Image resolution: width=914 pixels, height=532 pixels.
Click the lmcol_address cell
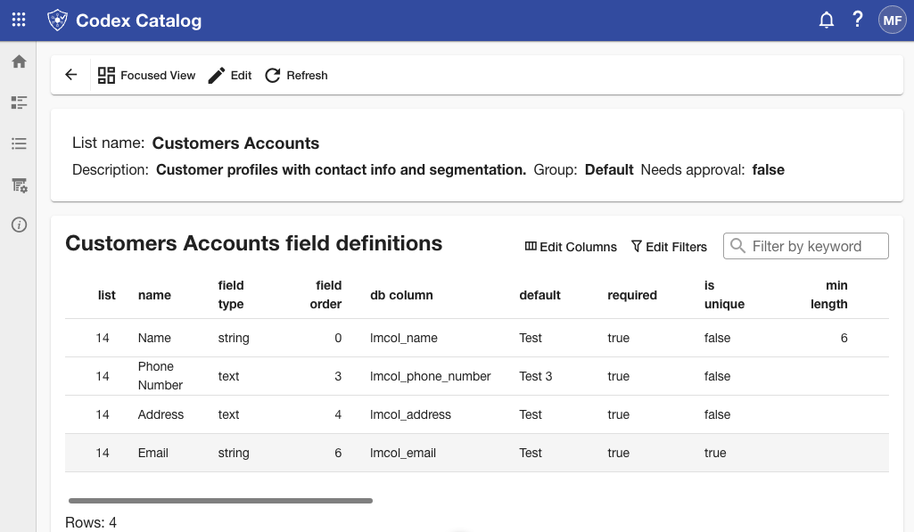[x=410, y=414]
